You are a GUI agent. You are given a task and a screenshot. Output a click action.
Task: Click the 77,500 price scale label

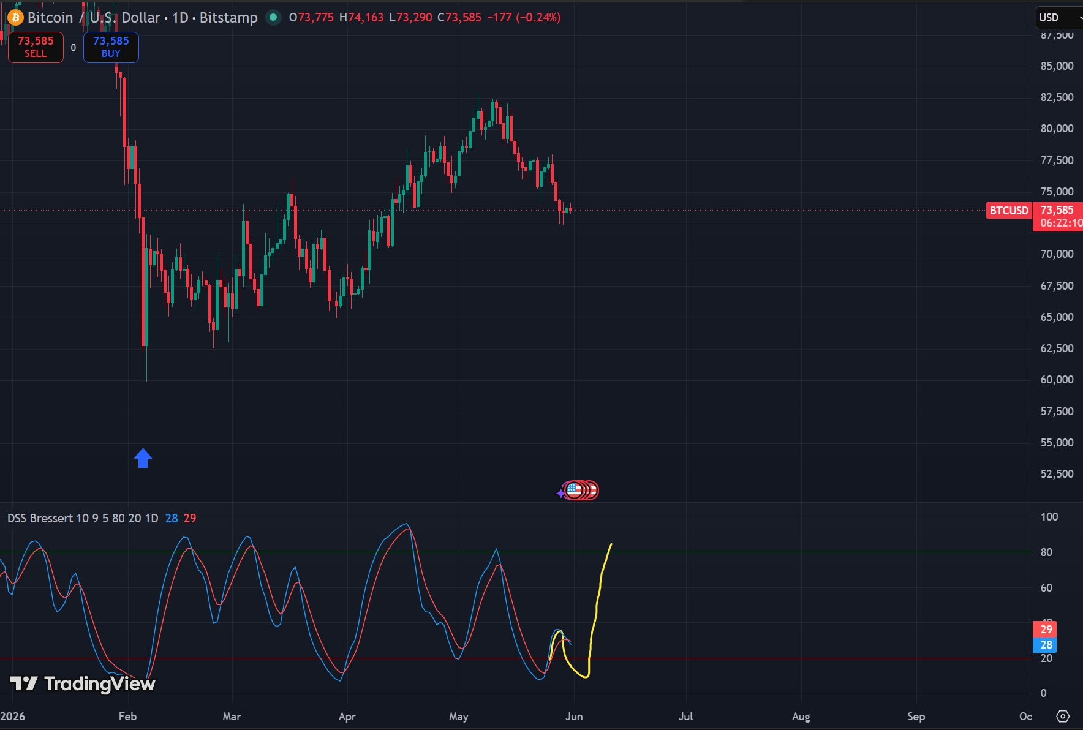[1057, 160]
